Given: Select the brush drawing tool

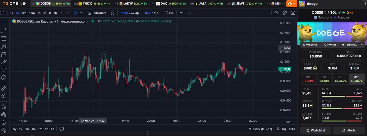Looking at the screenshot, I should click(4, 62).
